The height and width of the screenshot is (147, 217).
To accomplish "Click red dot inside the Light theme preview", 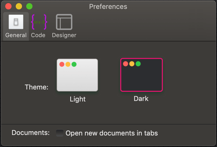I will (x=62, y=64).
